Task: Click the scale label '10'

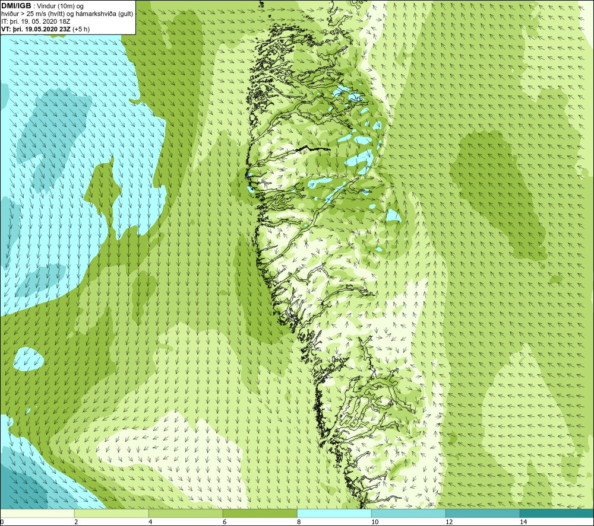Action: click(x=375, y=522)
